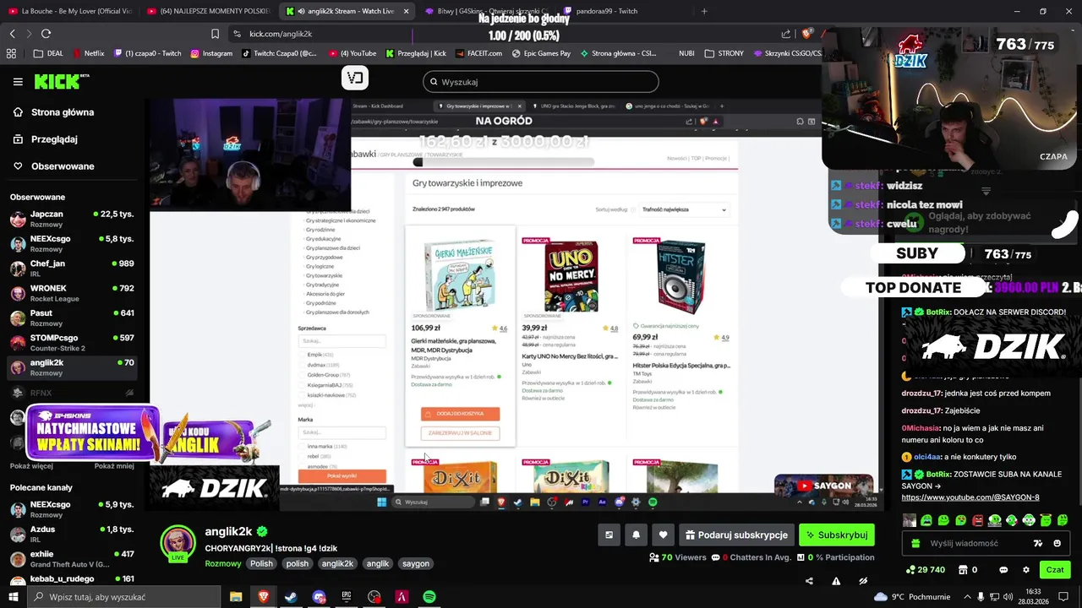Image resolution: width=1082 pixels, height=608 pixels.
Task: Select the 'anglik' stream tag
Action: (378, 563)
